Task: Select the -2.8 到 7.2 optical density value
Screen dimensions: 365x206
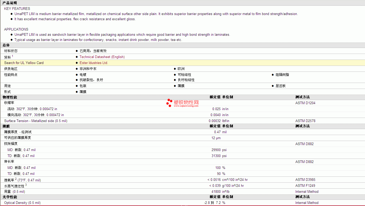Action: pos(212,203)
